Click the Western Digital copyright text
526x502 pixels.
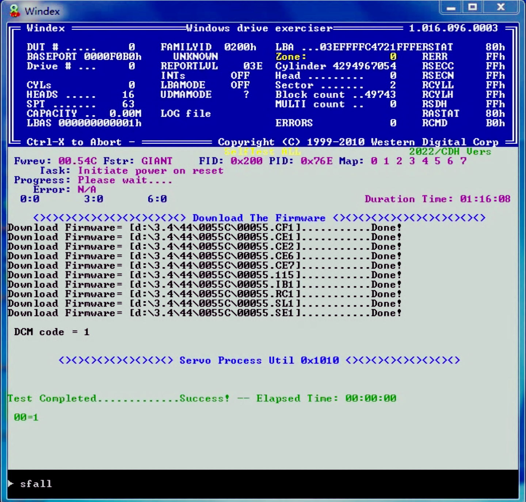[358, 142]
